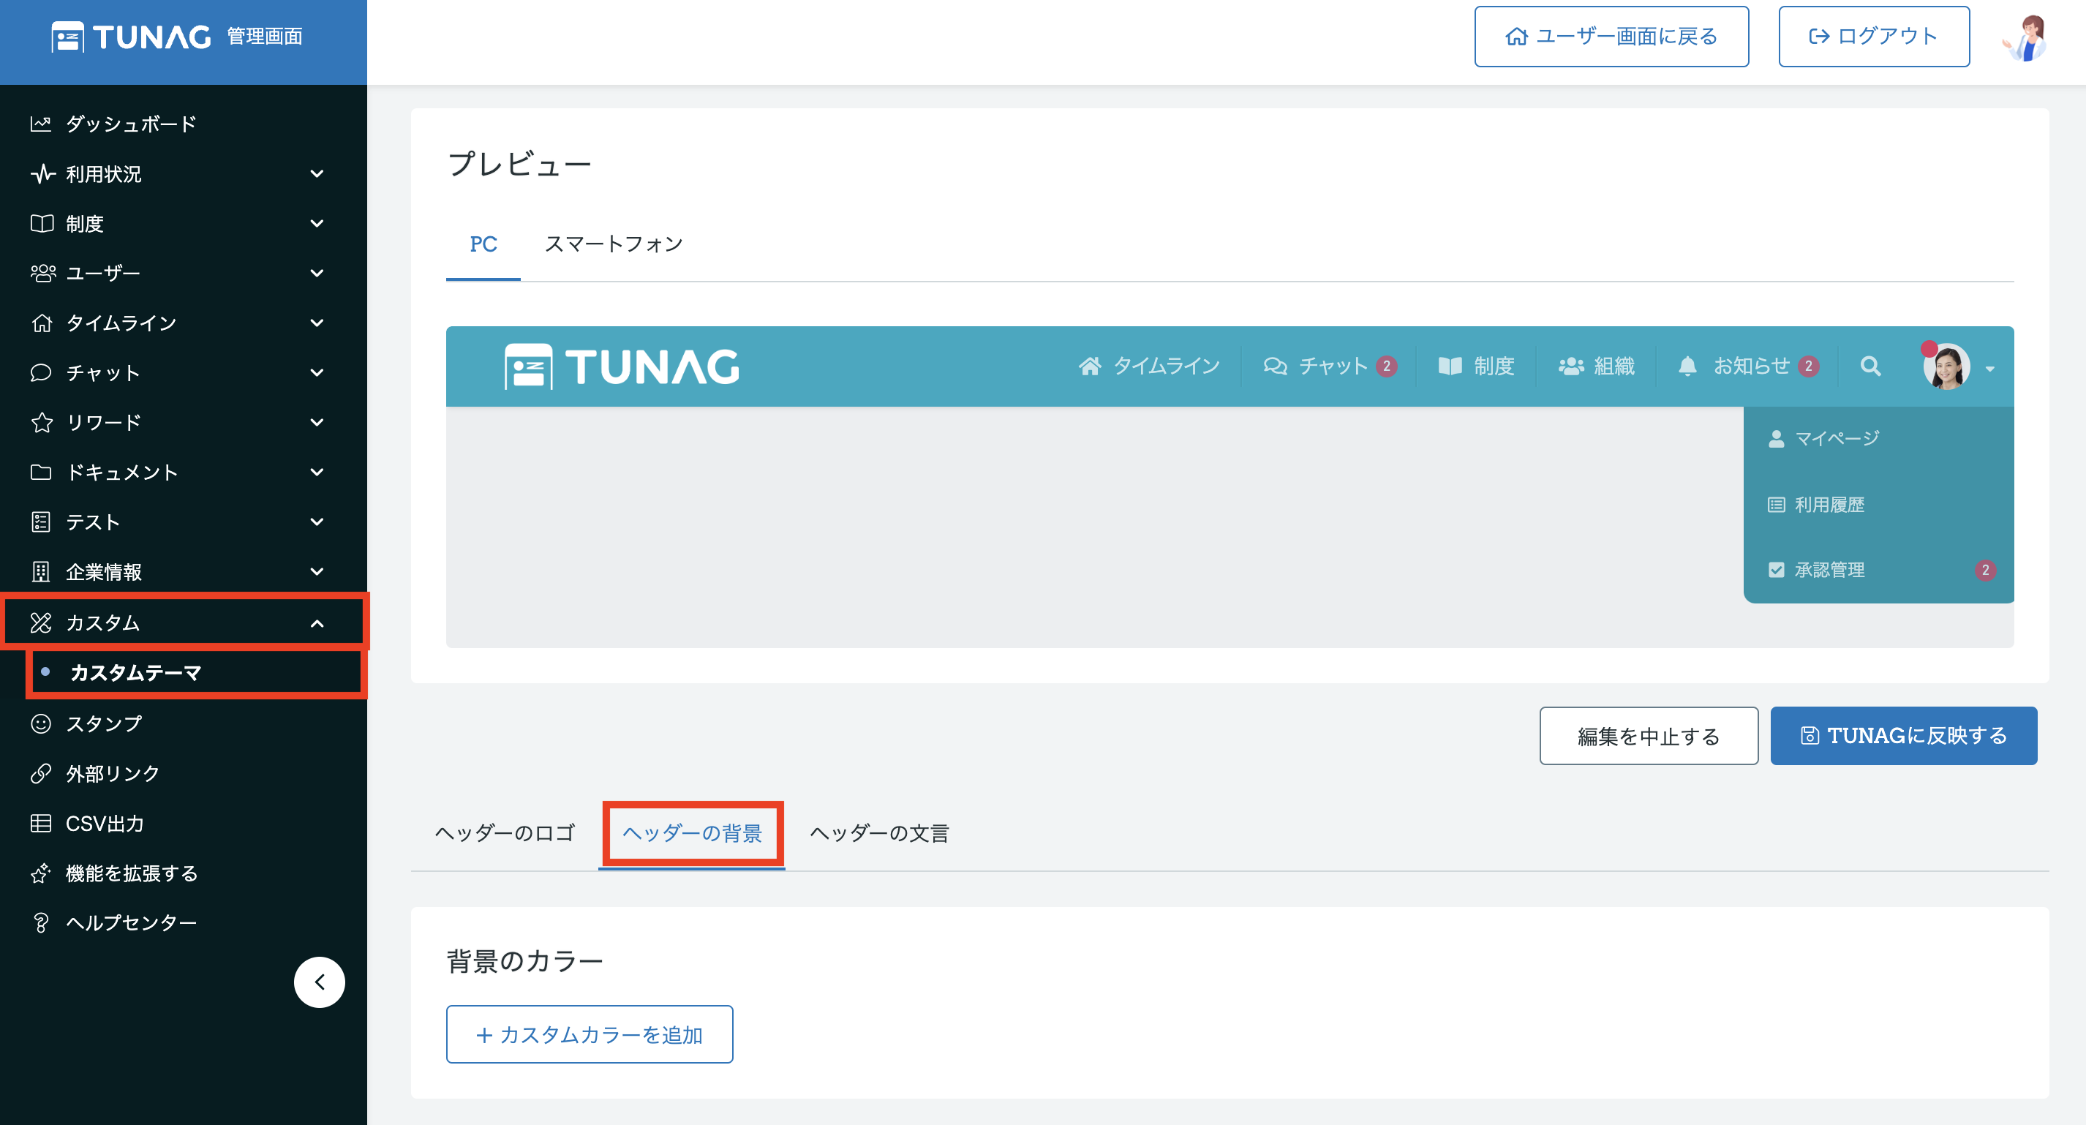Click the 制度 book icon in the sidebar
Viewport: 2086px width, 1125px height.
41,224
